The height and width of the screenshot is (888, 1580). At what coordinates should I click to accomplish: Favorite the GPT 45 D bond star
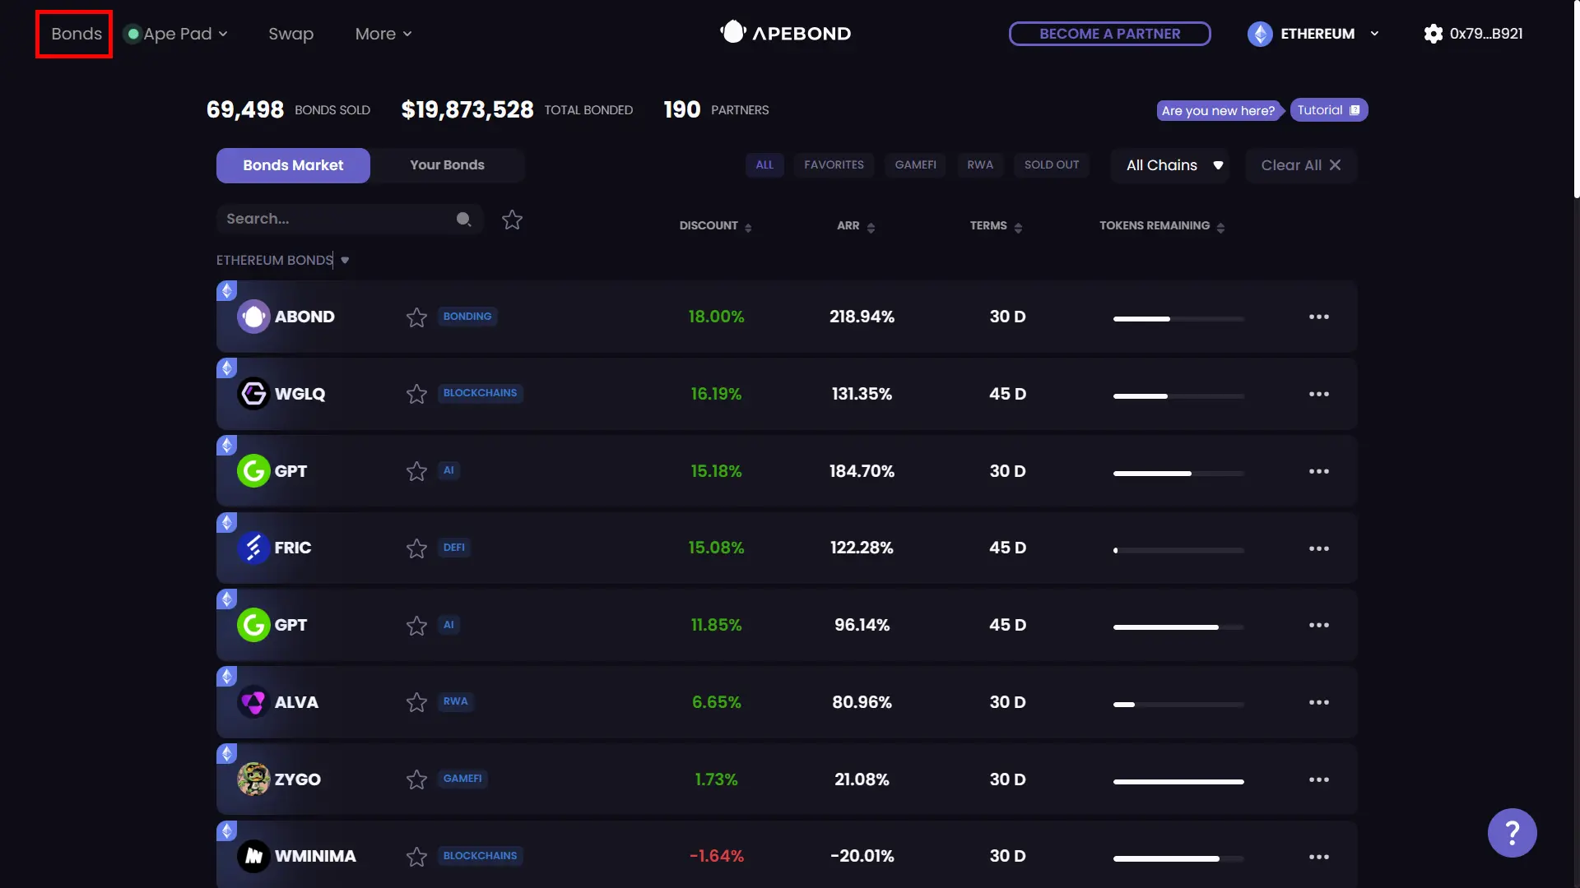[x=416, y=626]
